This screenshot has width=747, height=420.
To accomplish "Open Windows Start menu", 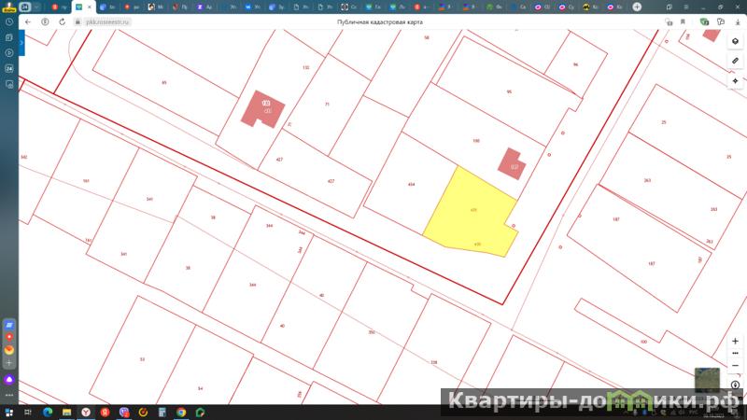I will pyautogui.click(x=7, y=412).
